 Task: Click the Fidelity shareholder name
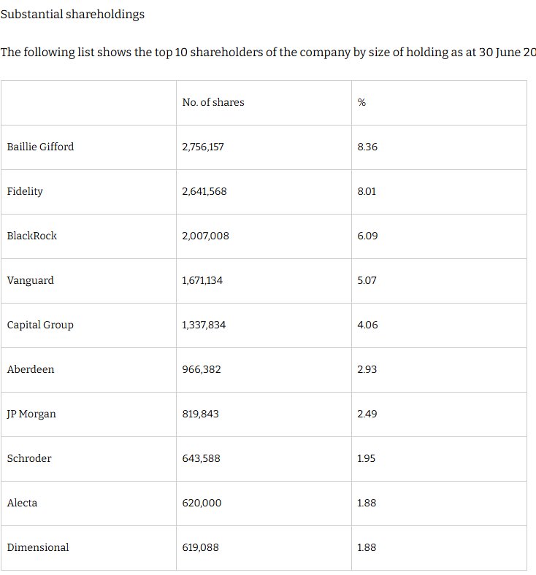(x=25, y=191)
